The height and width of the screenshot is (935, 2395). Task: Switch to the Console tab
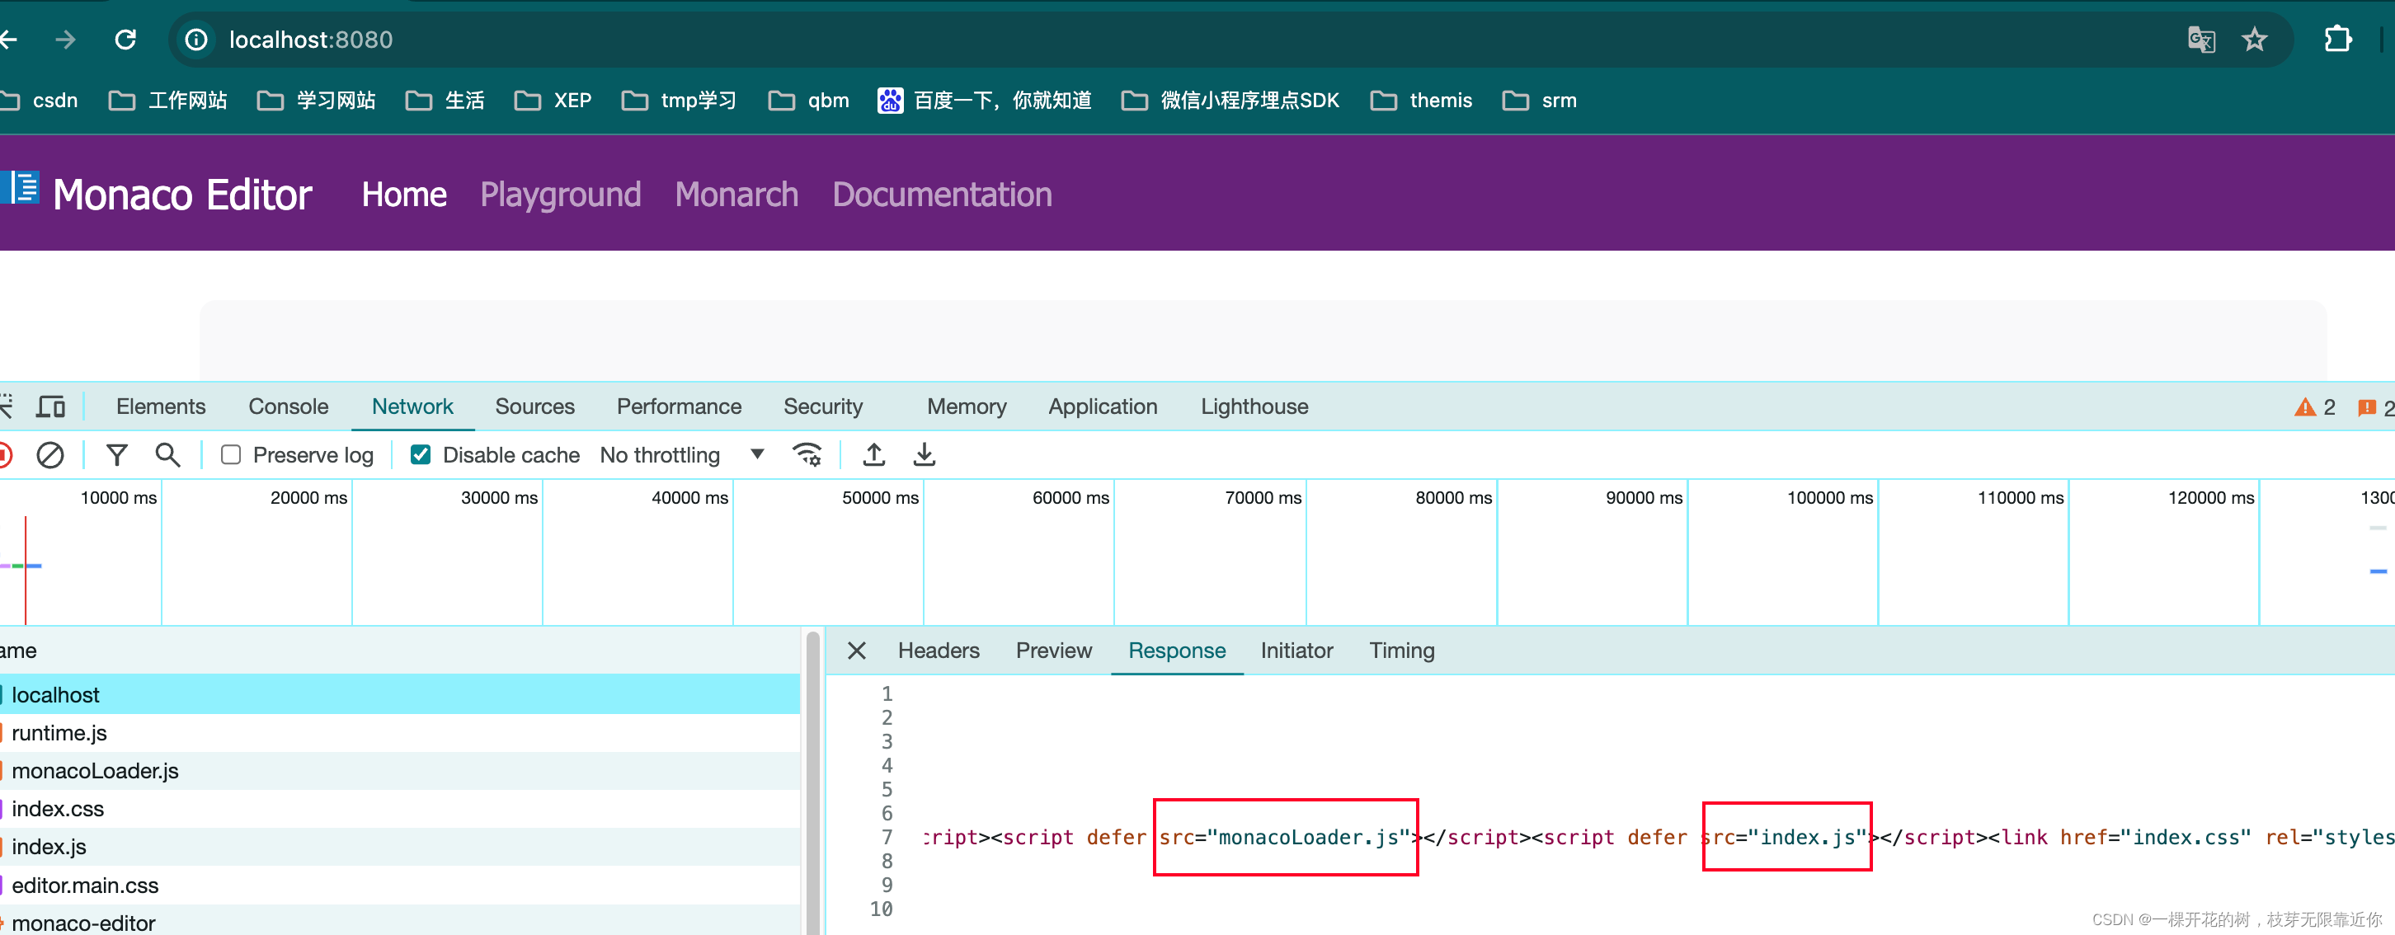[288, 406]
